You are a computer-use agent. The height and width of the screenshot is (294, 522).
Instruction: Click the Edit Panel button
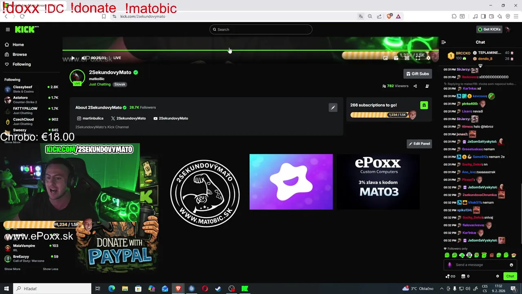(x=419, y=144)
